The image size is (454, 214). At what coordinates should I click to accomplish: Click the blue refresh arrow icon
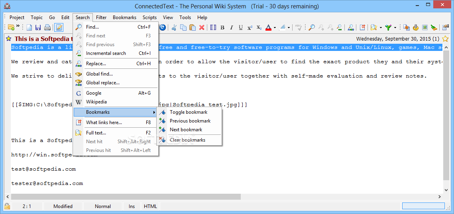163,28
